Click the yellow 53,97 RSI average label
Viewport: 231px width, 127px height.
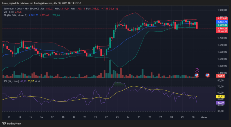click(220, 97)
